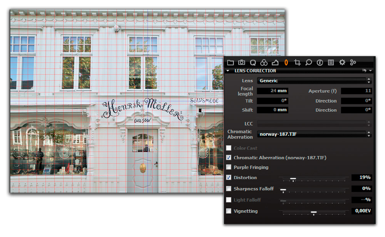The height and width of the screenshot is (237, 385).
Task: Click the Shift field showing 0 mm
Action: pyautogui.click(x=273, y=110)
